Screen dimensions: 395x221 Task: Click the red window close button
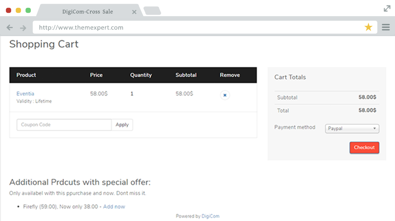[x=9, y=10]
